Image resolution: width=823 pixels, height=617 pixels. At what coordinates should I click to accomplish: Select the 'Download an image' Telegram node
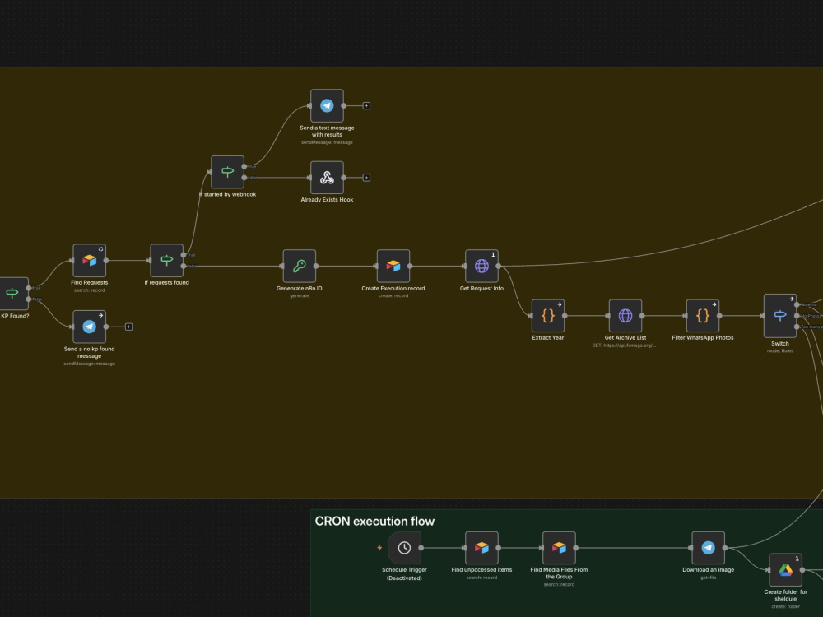708,548
